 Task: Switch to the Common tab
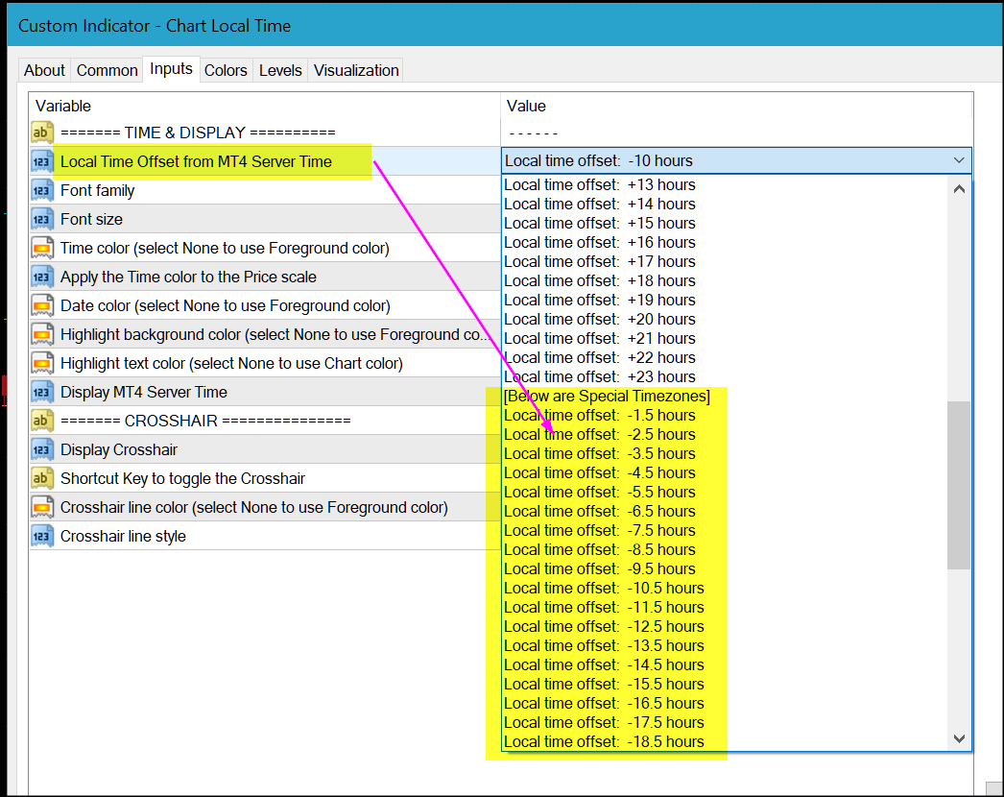(x=107, y=70)
